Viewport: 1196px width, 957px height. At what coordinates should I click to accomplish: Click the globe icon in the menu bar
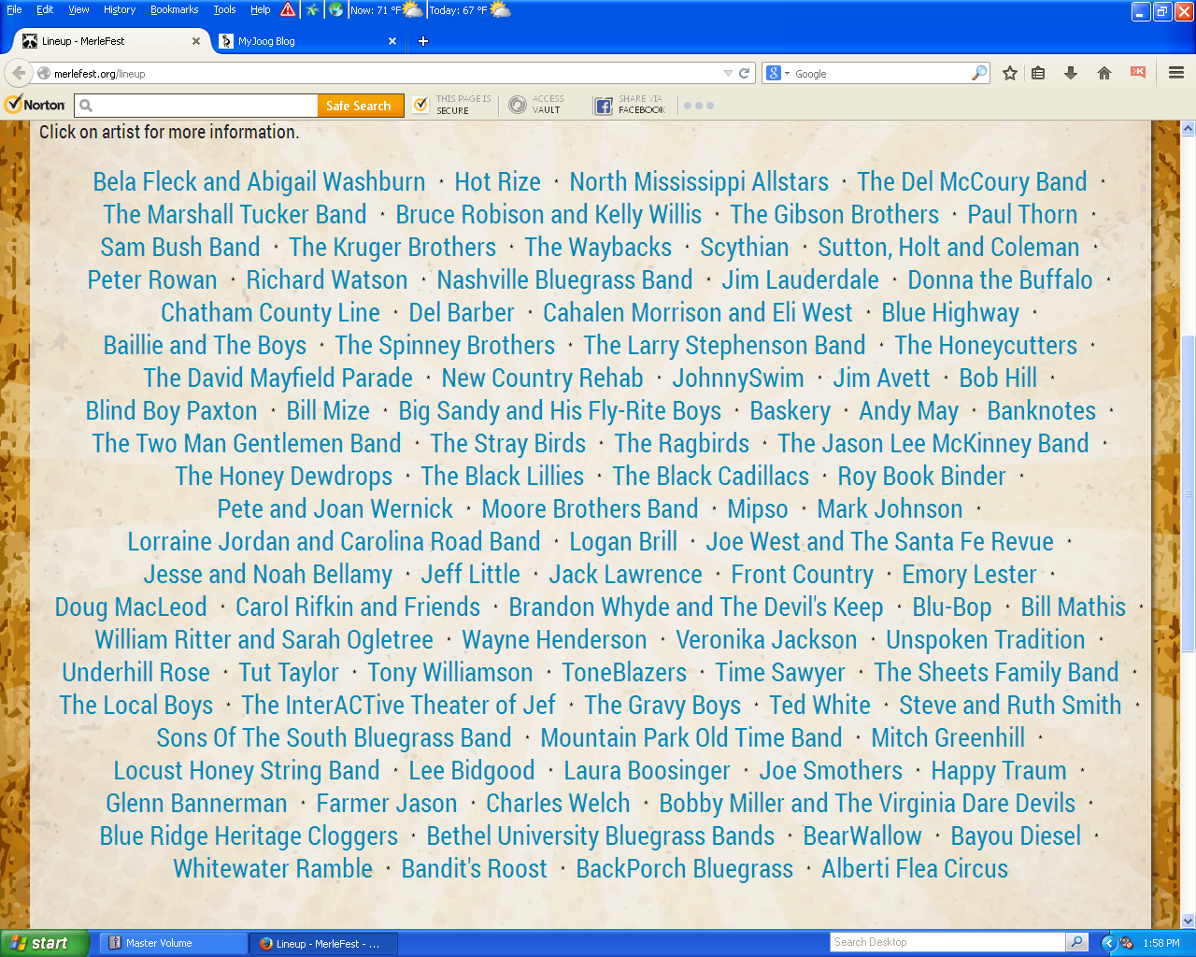(x=336, y=10)
